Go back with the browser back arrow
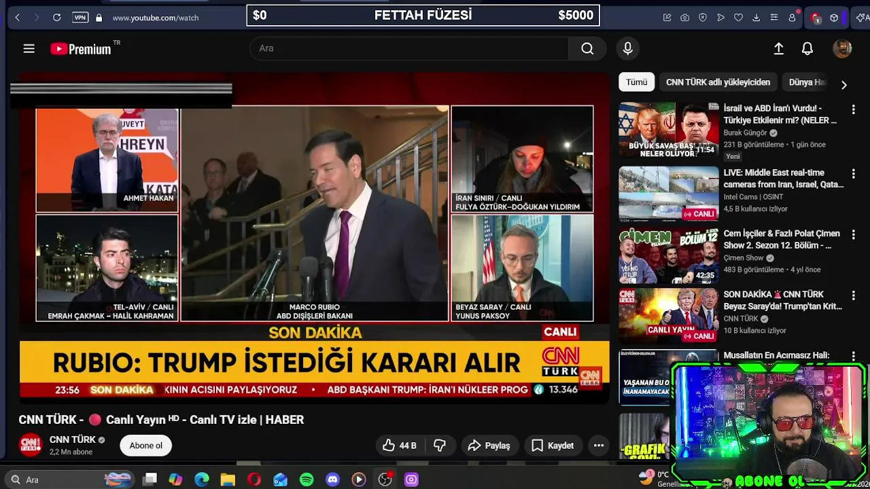 [18, 17]
